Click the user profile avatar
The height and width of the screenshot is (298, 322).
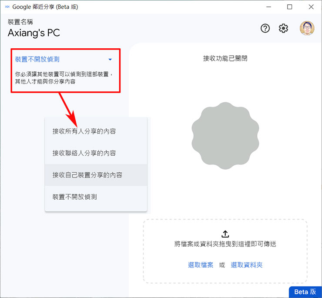point(307,28)
